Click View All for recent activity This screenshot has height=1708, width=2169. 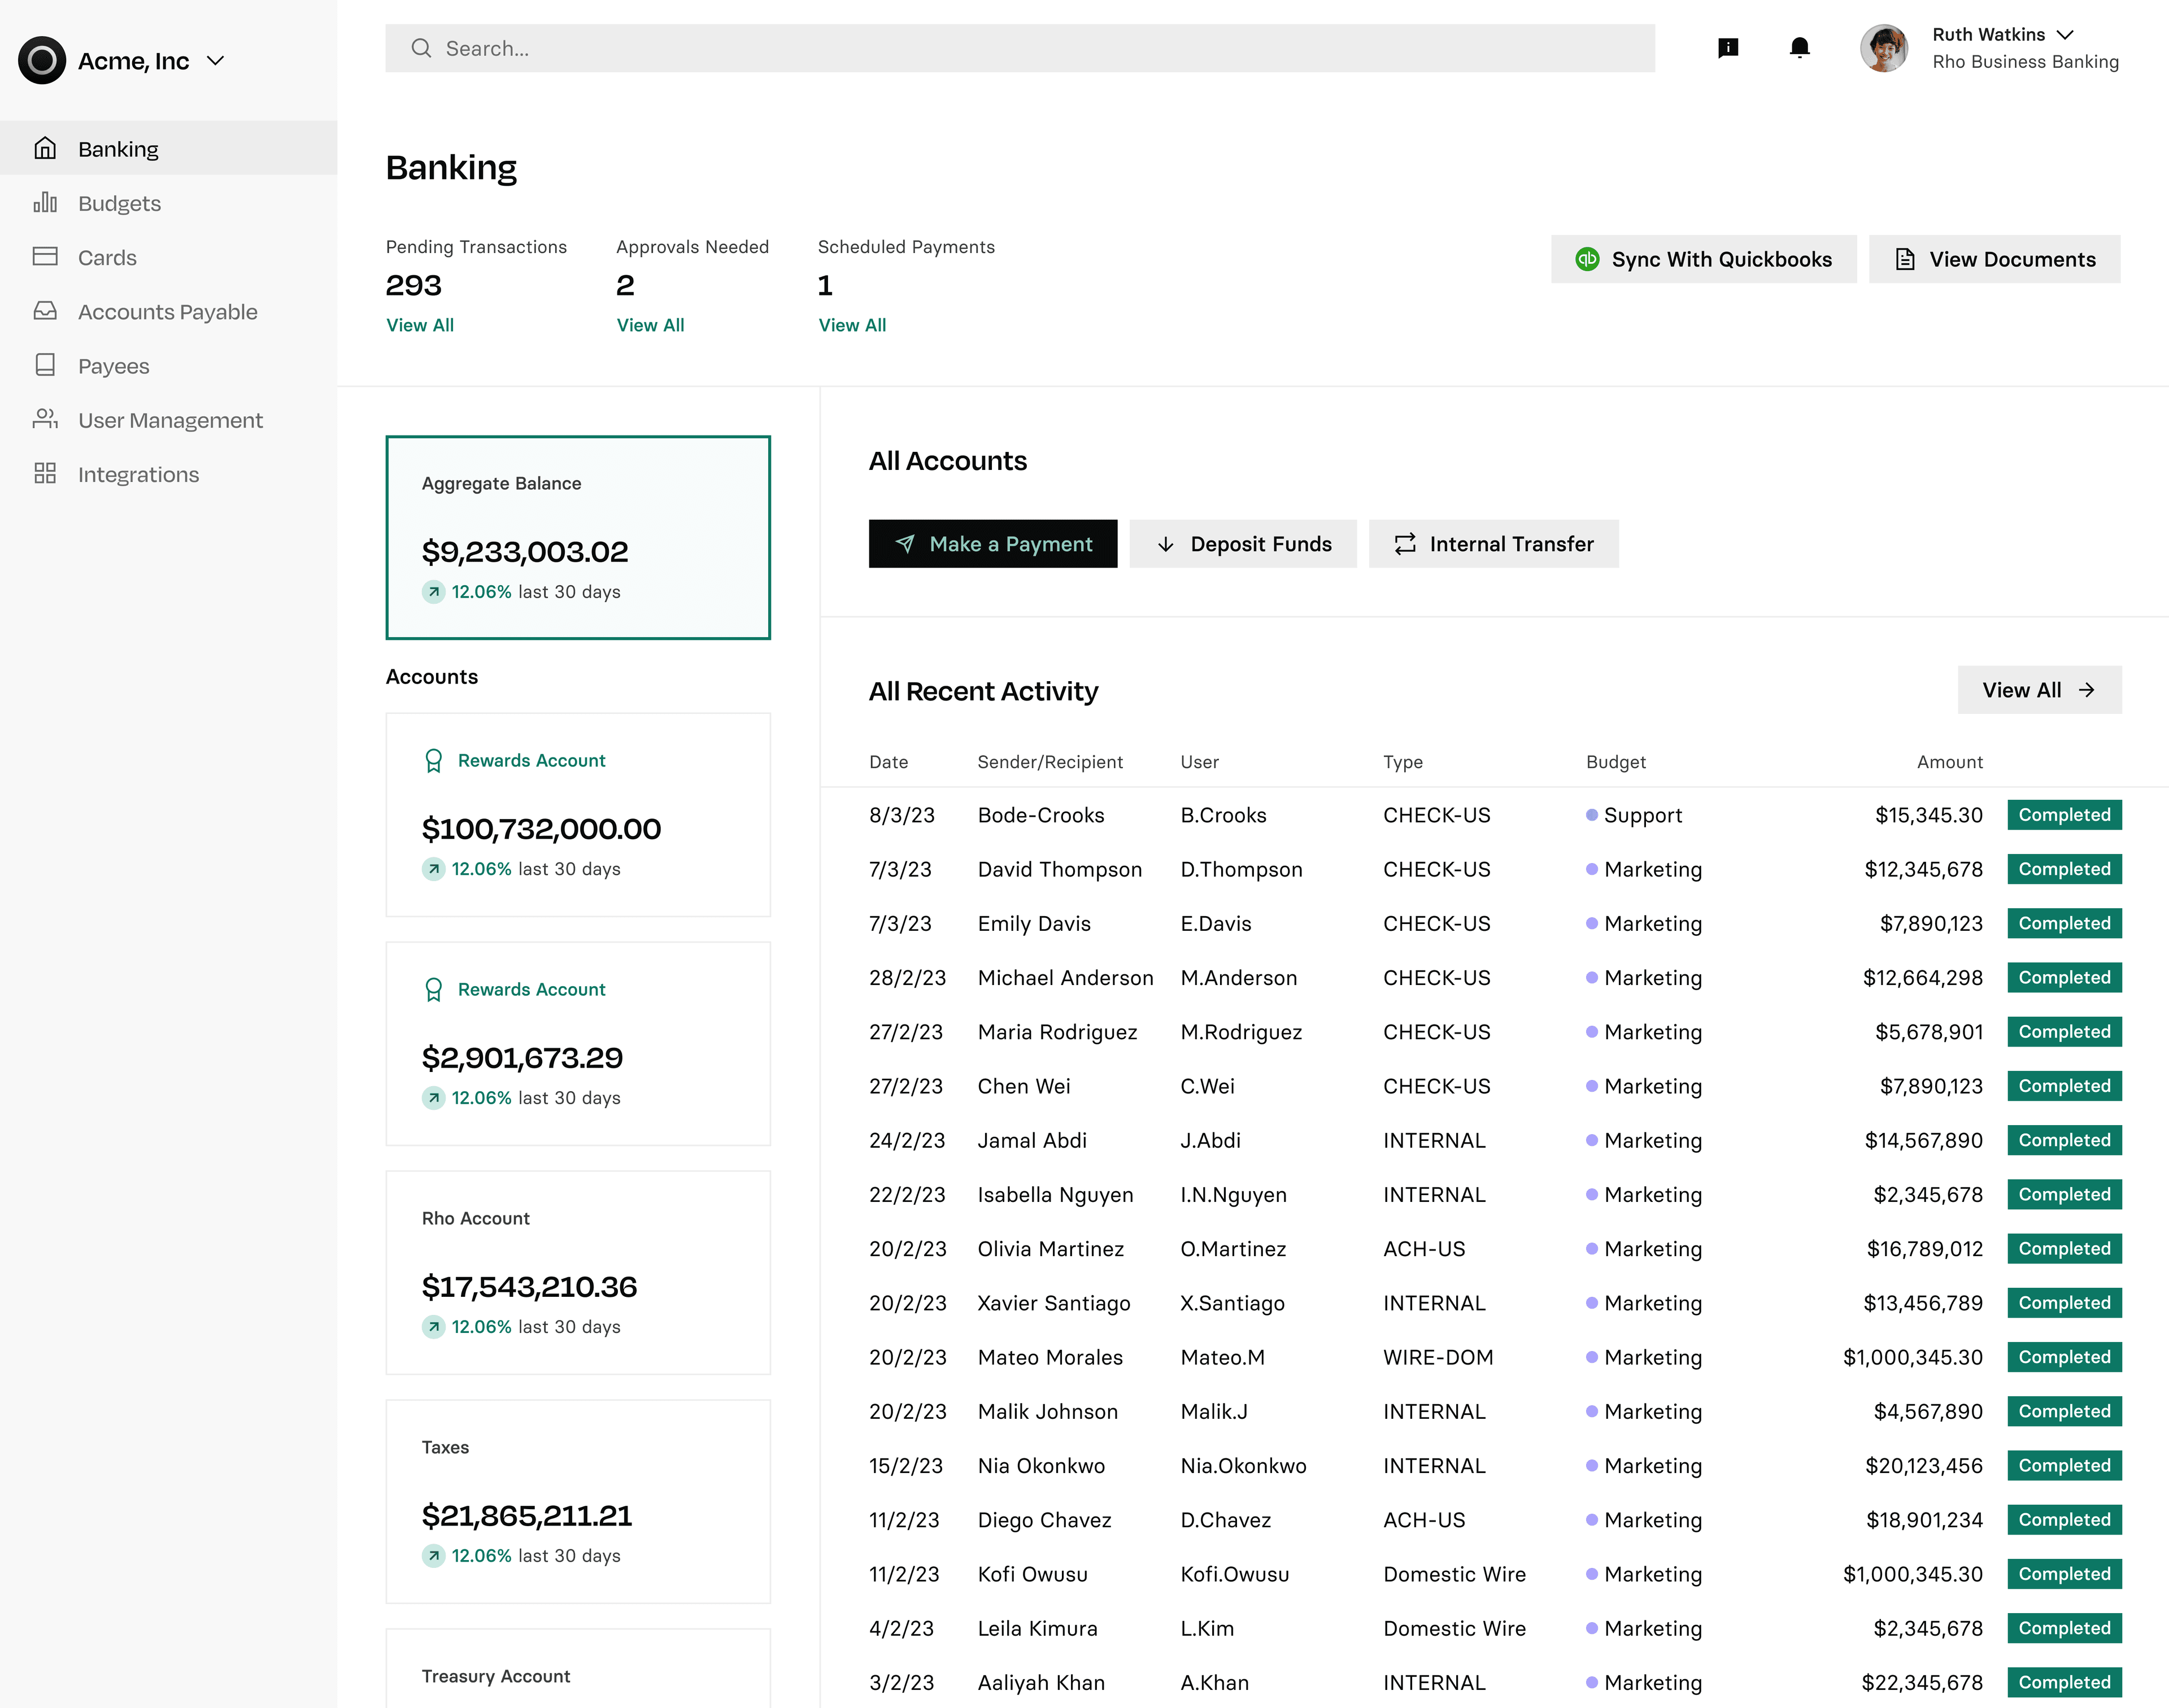coord(2038,690)
